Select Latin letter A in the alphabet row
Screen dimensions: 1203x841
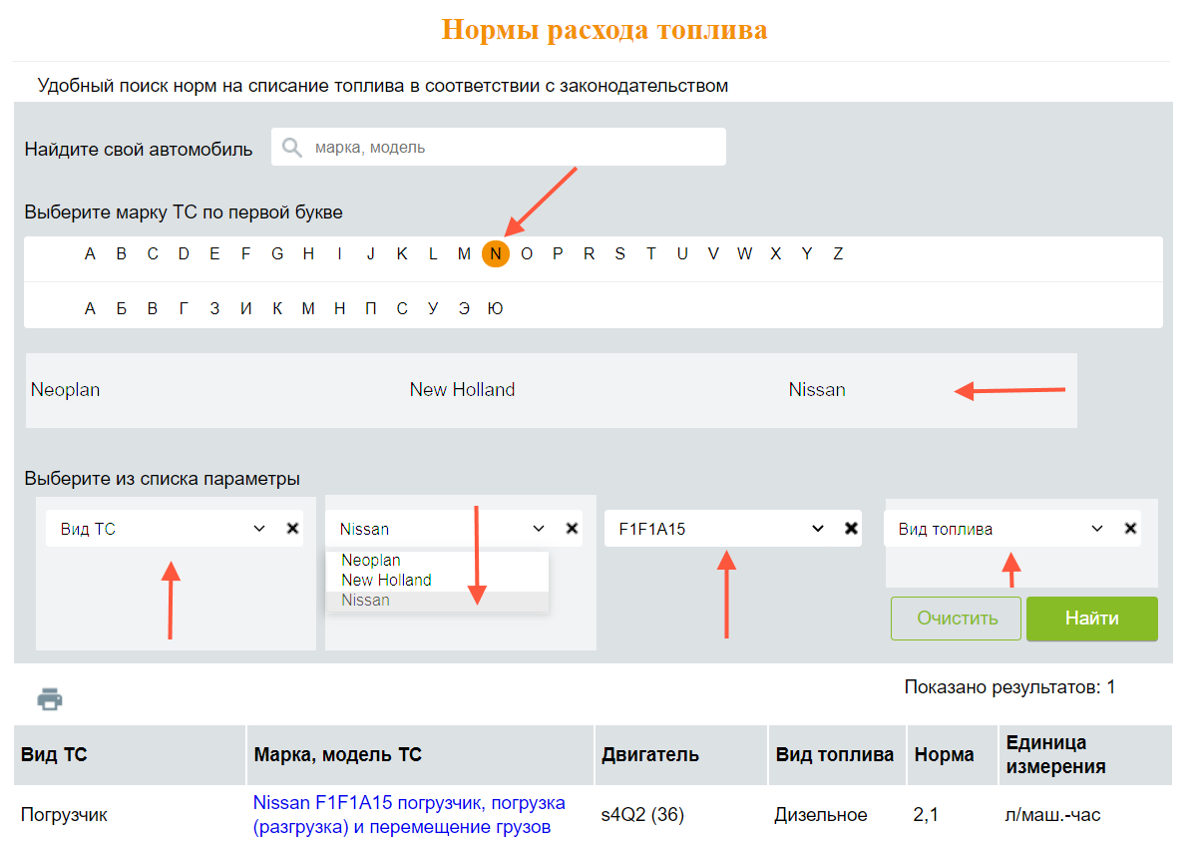click(90, 254)
